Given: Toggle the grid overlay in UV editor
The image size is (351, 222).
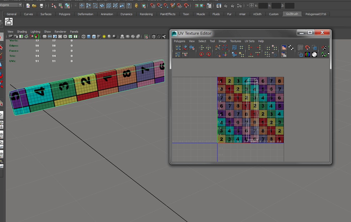Looking at the screenshot, I should click(x=300, y=47).
